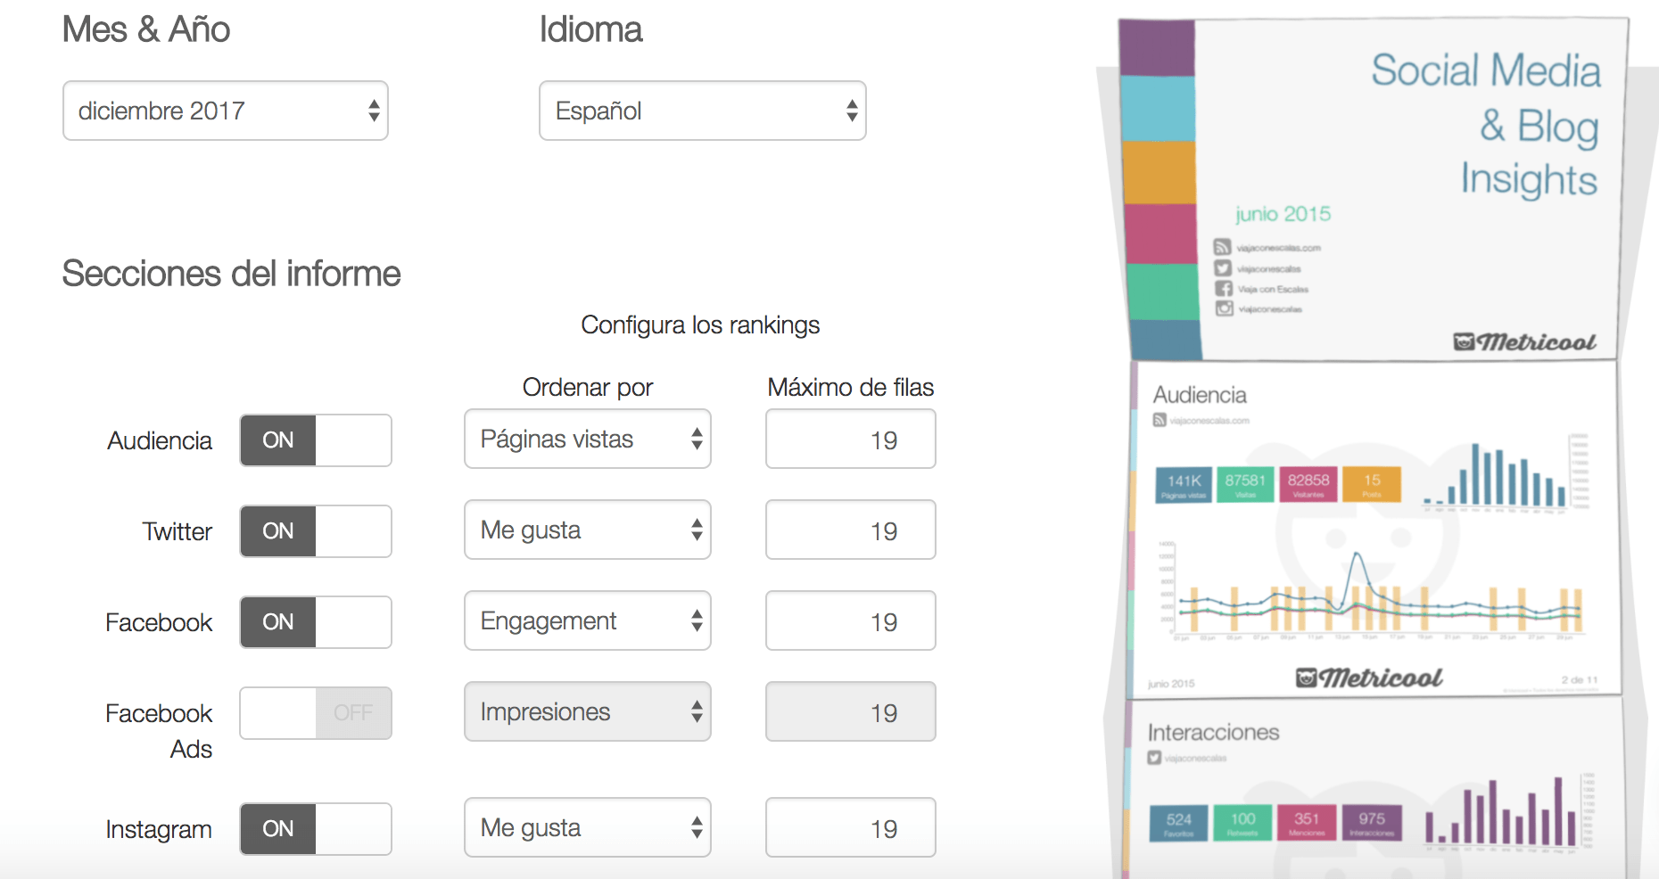The image size is (1659, 879).
Task: Click the Instagram icon on the report cover
Action: coord(1225,308)
